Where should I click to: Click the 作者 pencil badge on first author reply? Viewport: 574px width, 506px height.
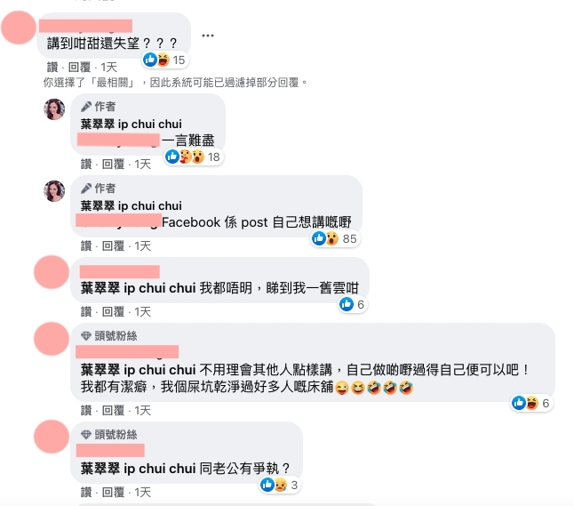(x=98, y=107)
